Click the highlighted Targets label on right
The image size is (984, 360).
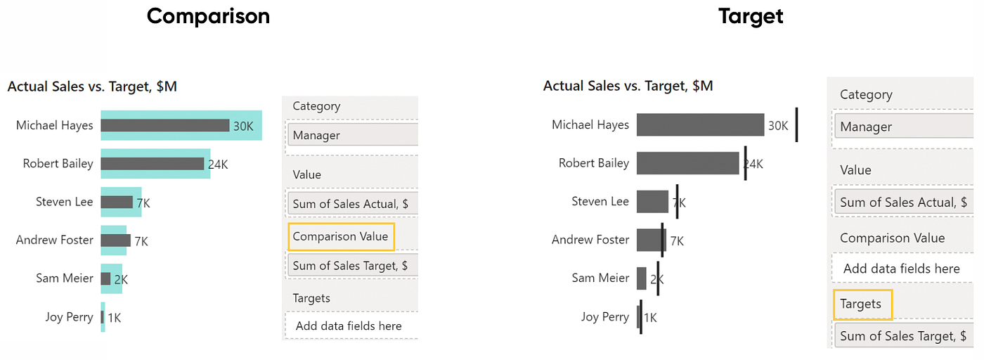[862, 304]
